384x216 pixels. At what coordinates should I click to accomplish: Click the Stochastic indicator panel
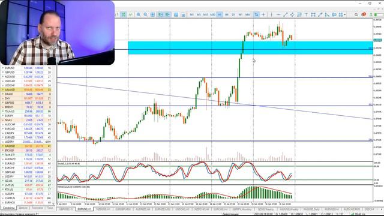215,173
